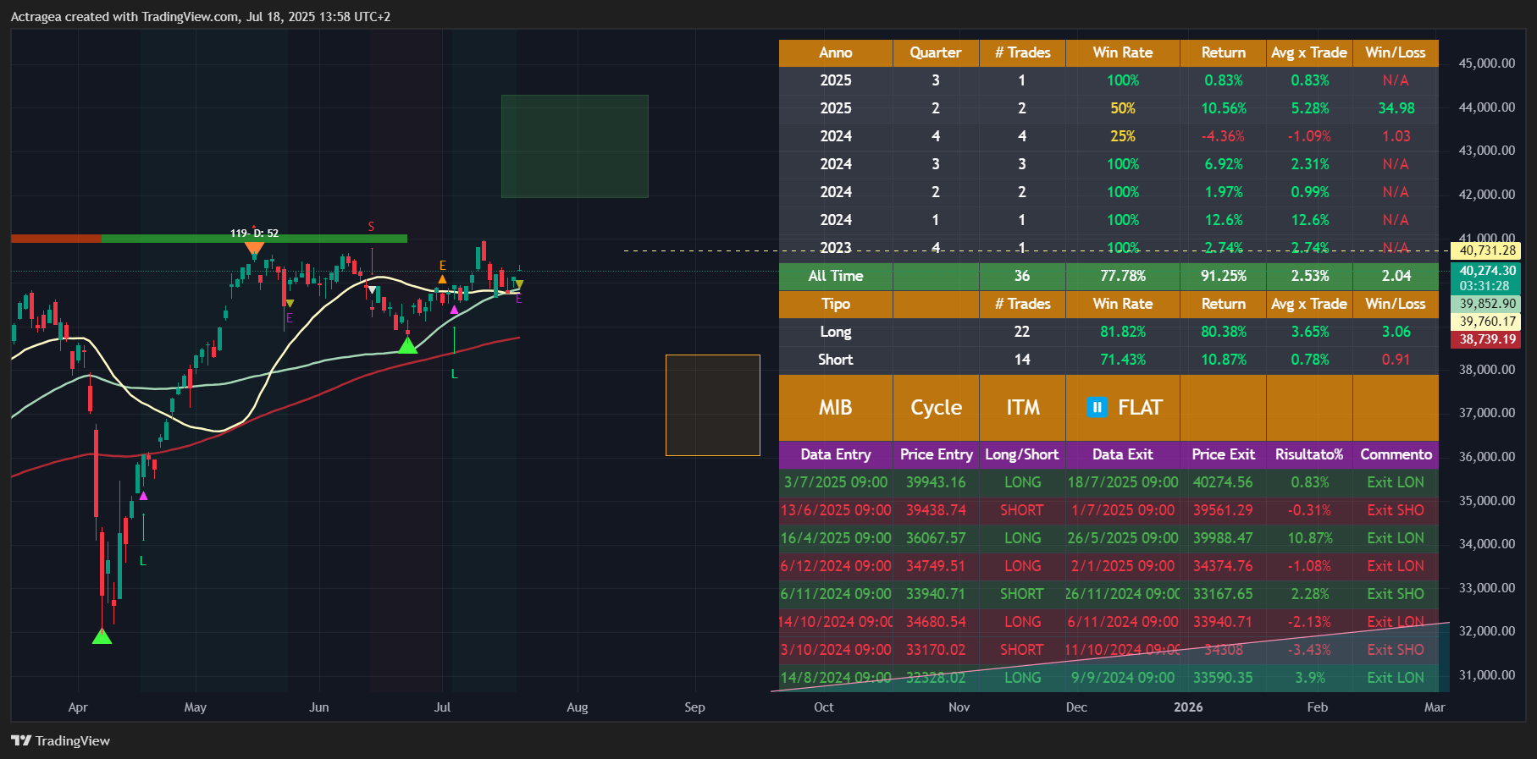Screen dimensions: 1537x759
Task: Click the blue pause icon beside FLAT
Action: [1097, 408]
